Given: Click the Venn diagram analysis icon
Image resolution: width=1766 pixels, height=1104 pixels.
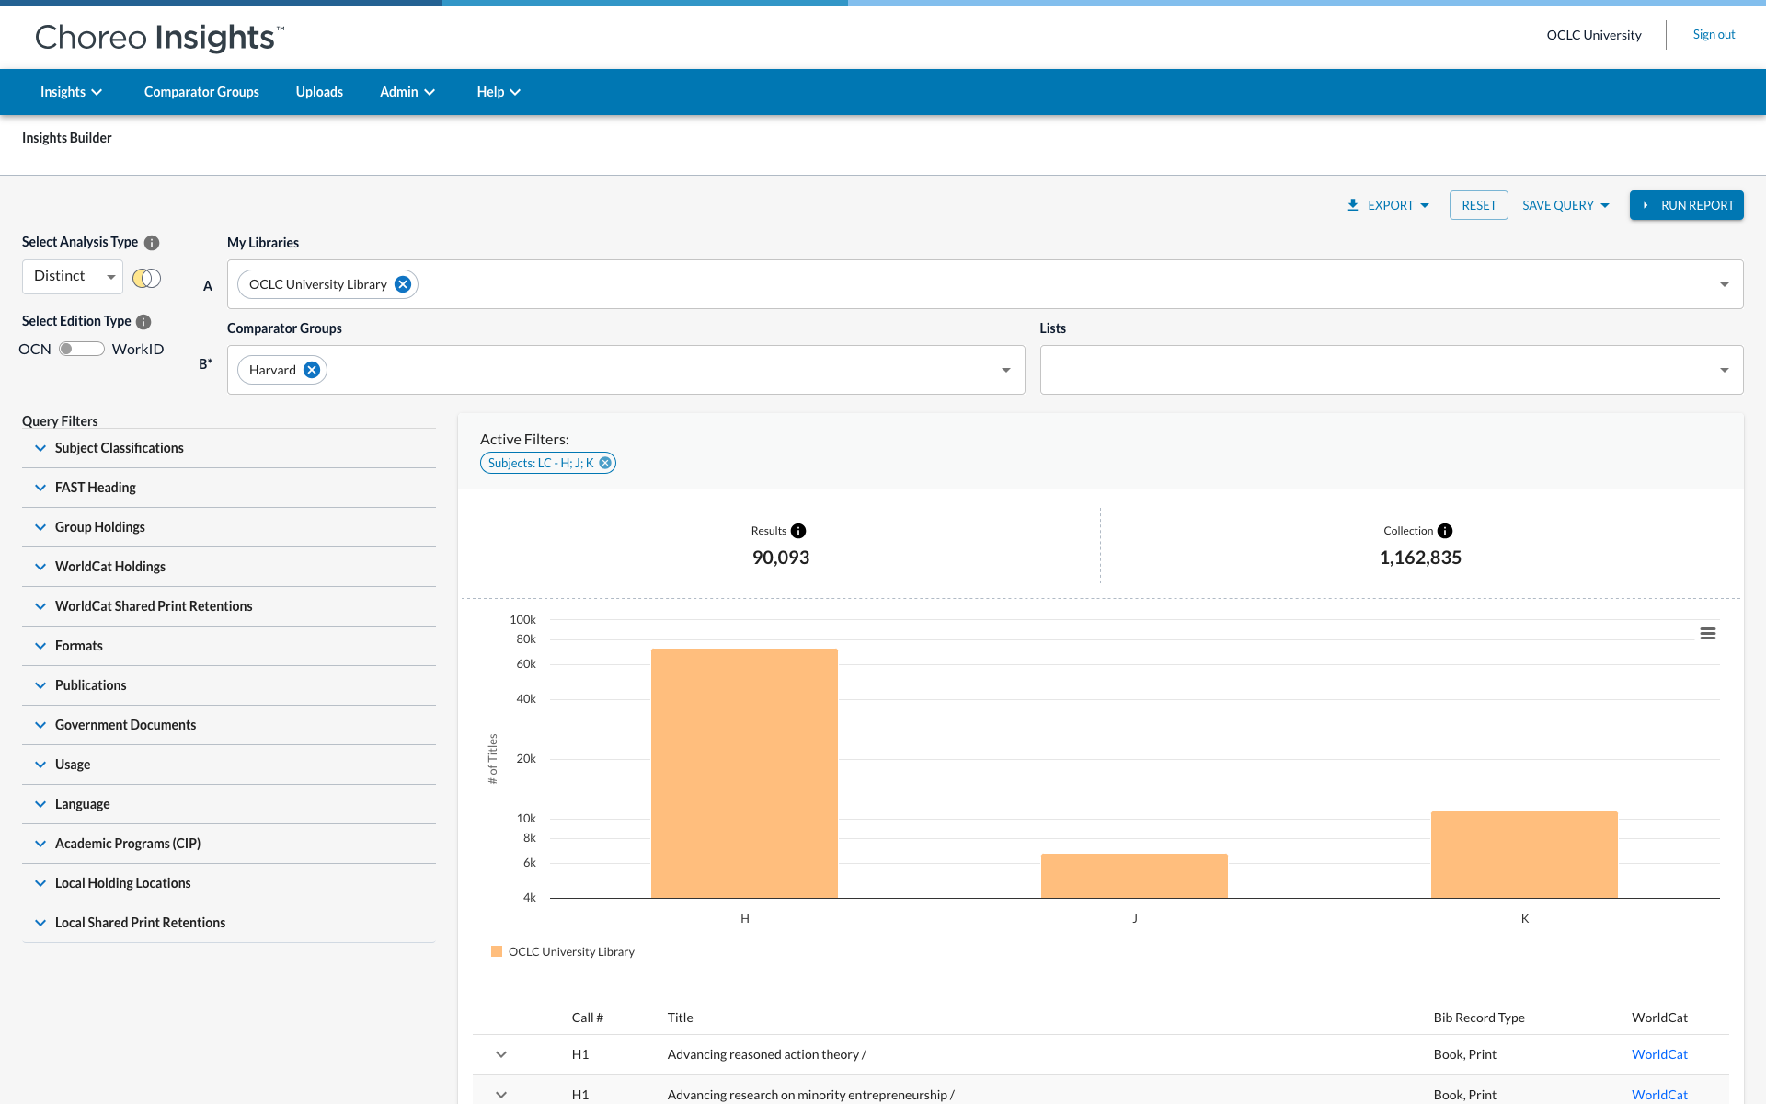Looking at the screenshot, I should 146,278.
